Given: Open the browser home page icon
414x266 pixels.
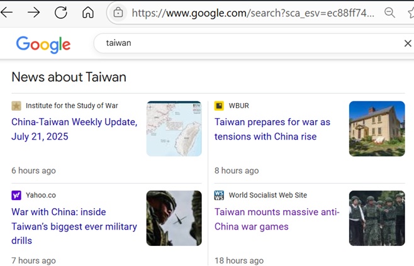Looking at the screenshot, I should pyautogui.click(x=88, y=12).
